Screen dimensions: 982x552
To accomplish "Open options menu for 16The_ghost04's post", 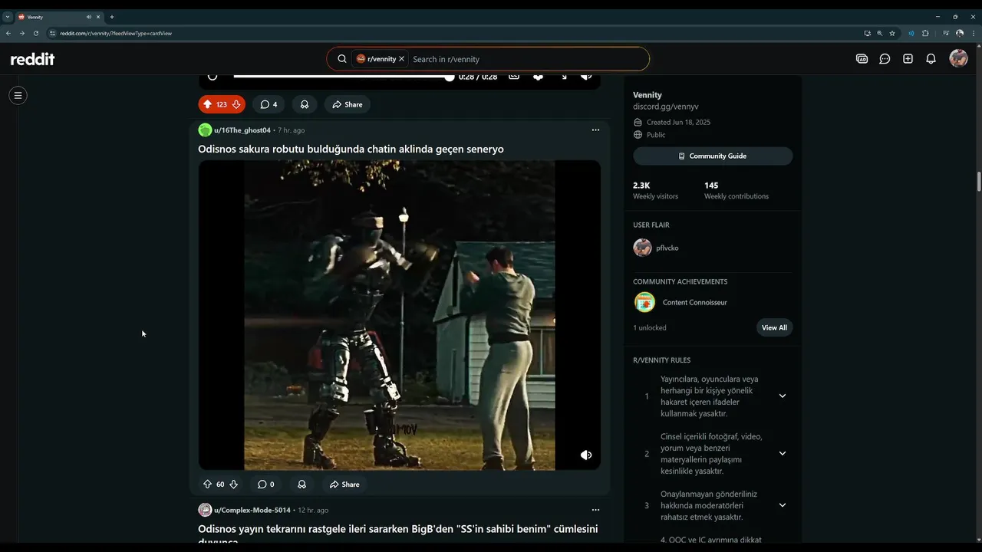I will click(595, 130).
